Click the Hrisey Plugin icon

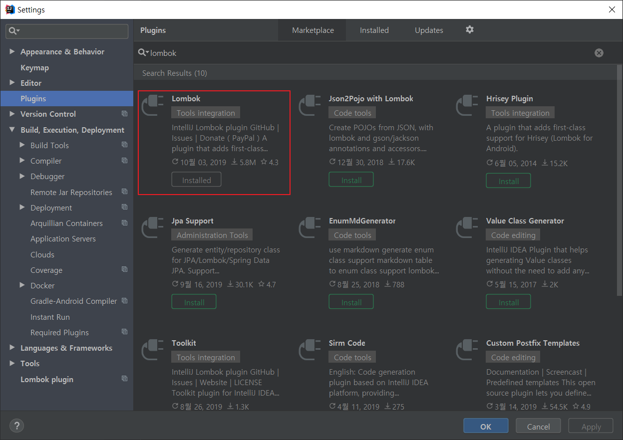(467, 106)
